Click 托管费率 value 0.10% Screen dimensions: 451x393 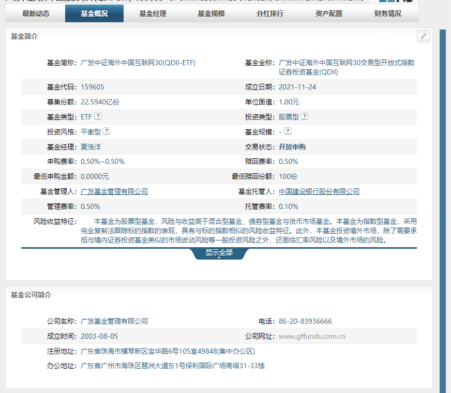[288, 206]
